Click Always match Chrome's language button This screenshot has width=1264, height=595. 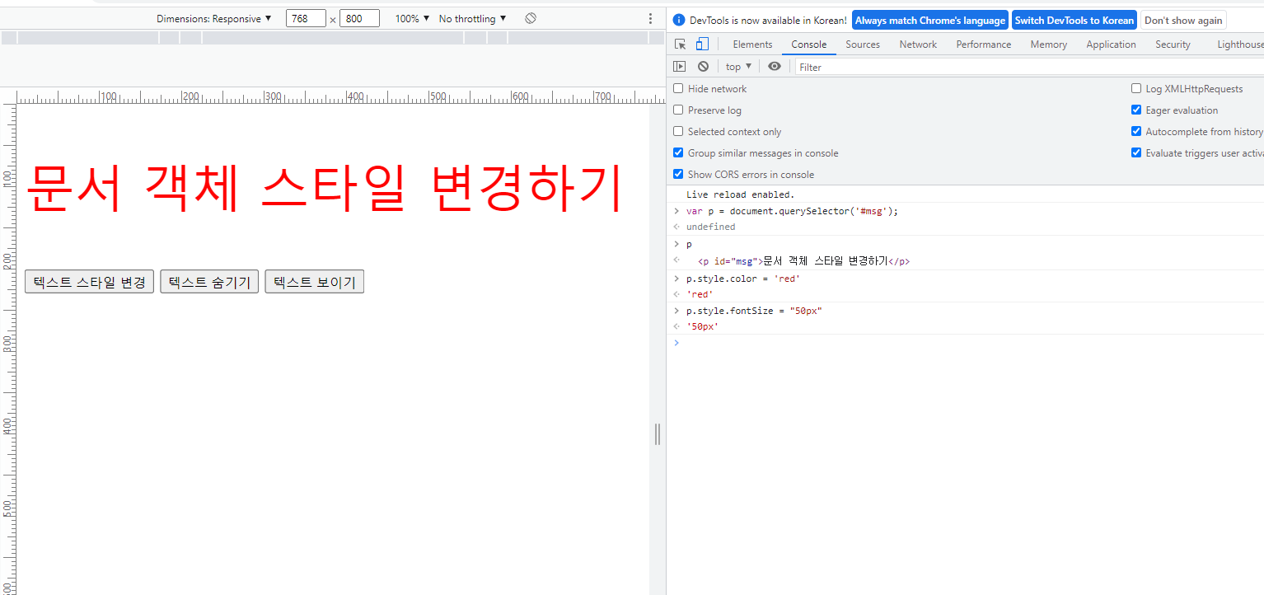929,21
